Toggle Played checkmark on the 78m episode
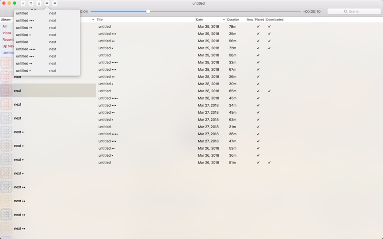 pyautogui.click(x=258, y=27)
